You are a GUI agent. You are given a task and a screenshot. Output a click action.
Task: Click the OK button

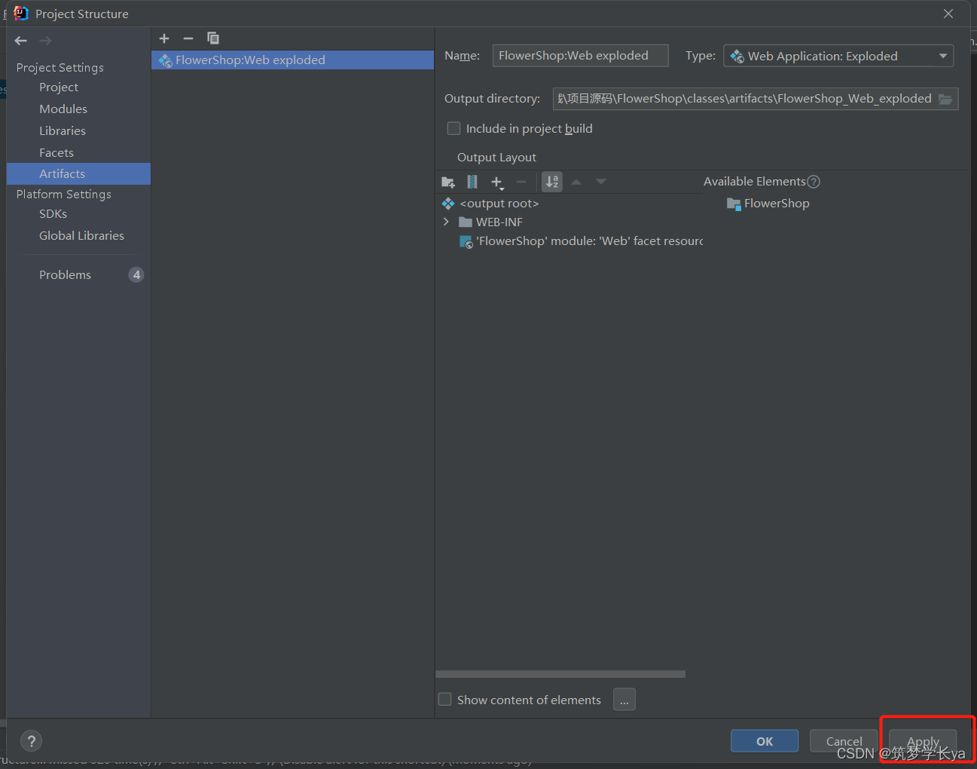pos(765,741)
